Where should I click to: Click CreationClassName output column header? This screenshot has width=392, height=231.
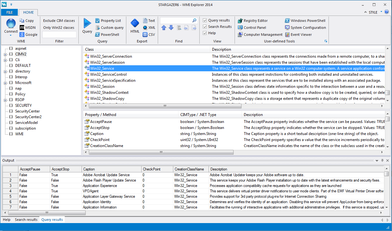click(190, 169)
